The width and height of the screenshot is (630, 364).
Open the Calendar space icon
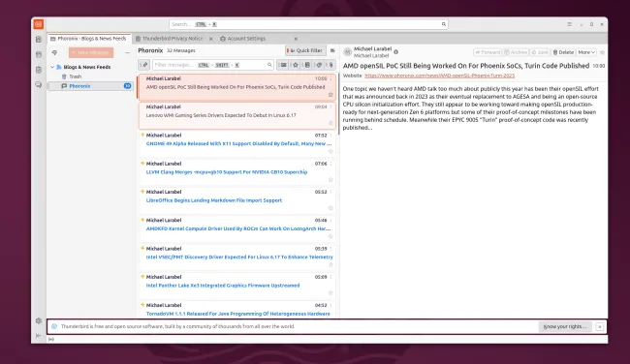(39, 54)
